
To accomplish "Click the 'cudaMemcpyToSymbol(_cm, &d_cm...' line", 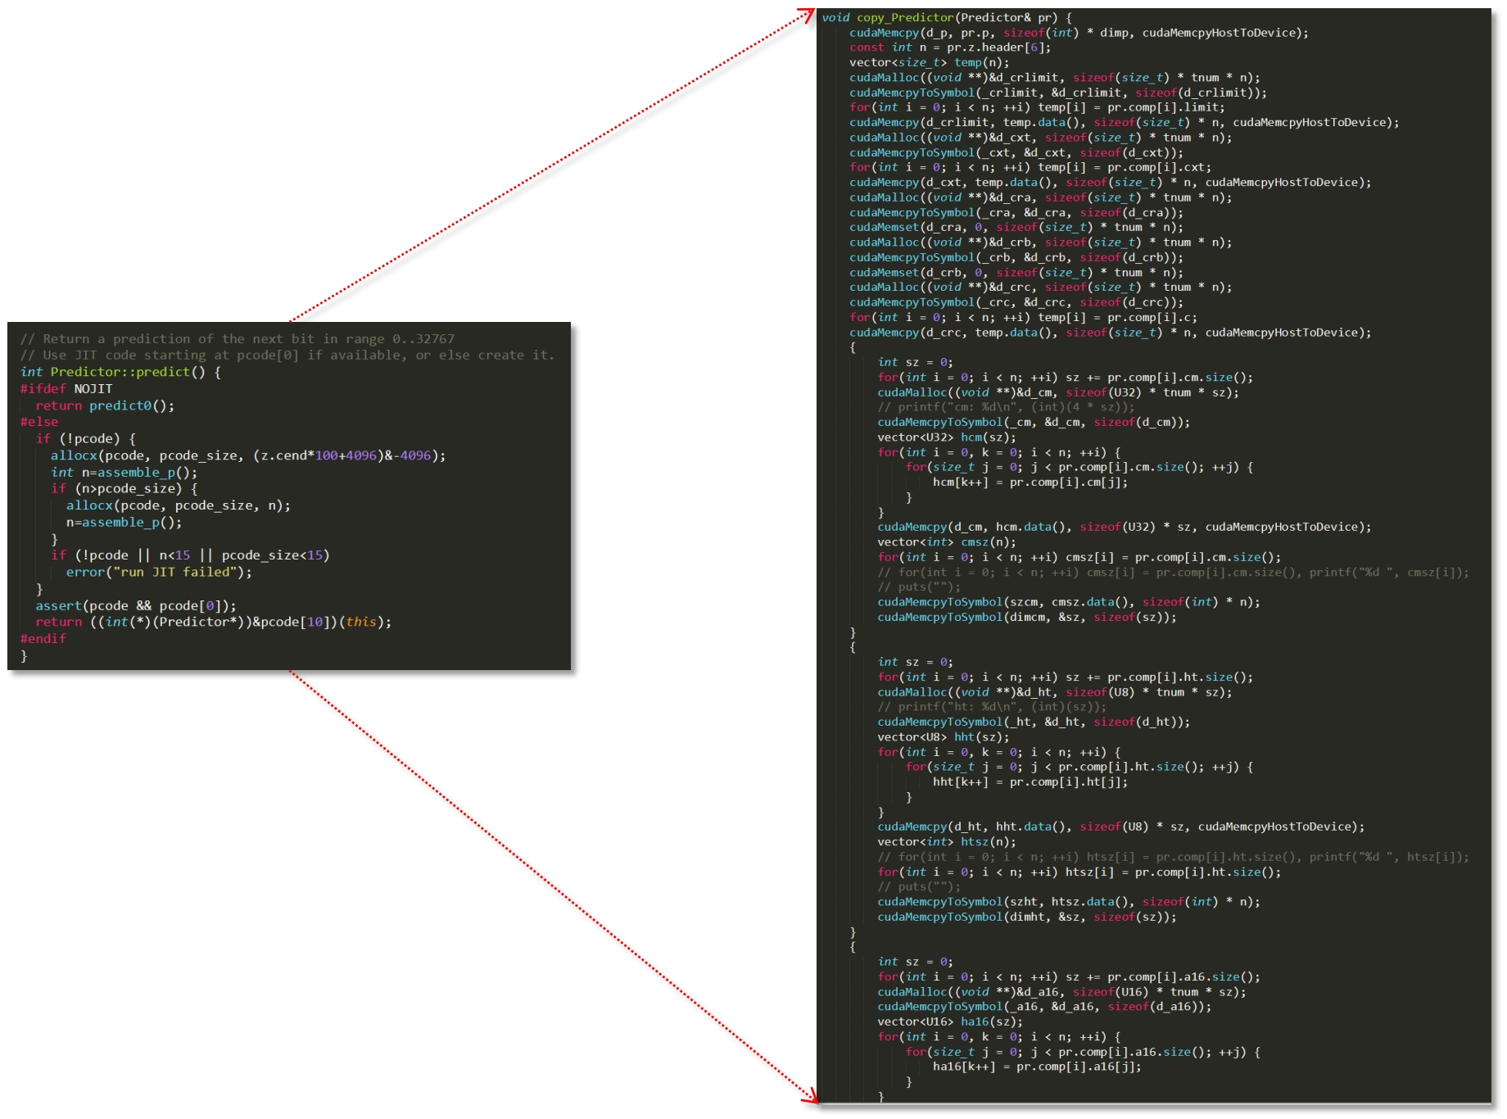I will tap(1034, 423).
